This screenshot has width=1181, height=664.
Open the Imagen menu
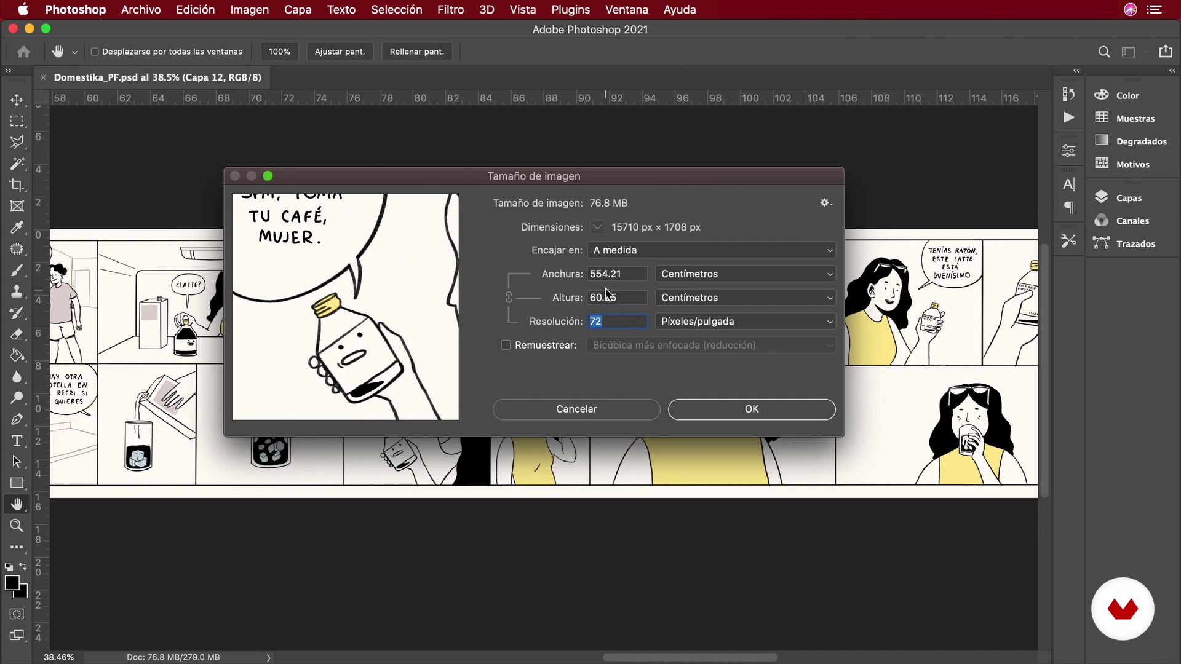[x=249, y=10]
